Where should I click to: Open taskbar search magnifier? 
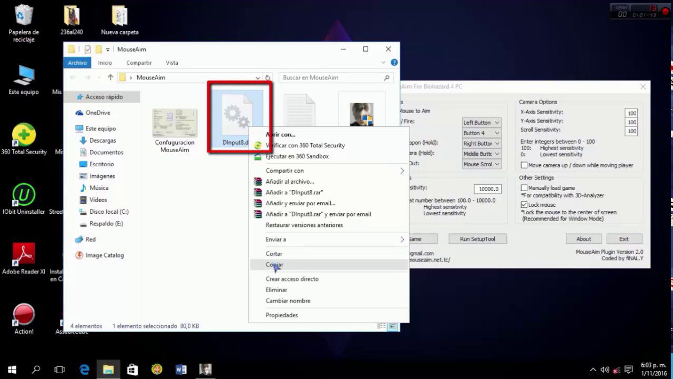pos(36,370)
